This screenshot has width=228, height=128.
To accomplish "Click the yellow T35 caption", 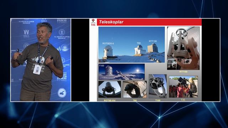I will [x=183, y=100].
